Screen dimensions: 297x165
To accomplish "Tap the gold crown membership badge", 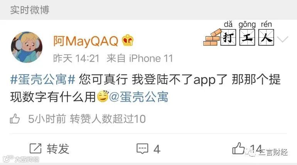I will [128, 40].
